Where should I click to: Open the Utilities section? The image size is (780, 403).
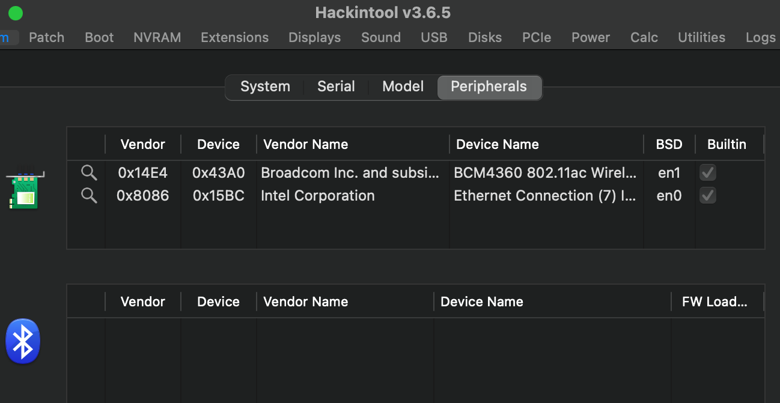click(x=701, y=37)
